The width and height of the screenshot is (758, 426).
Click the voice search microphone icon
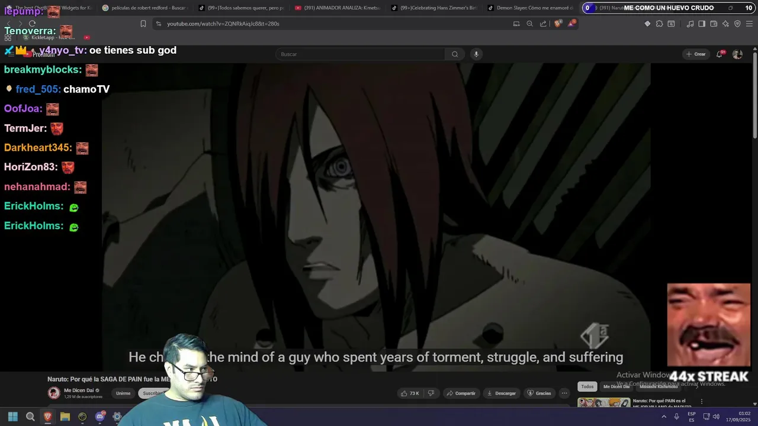476,54
